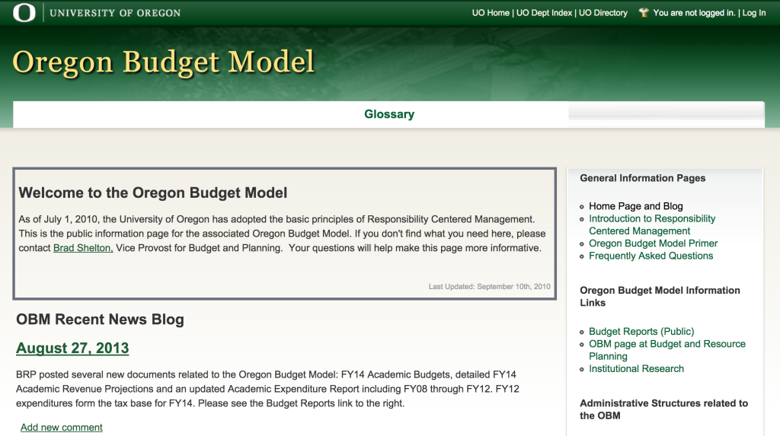Image resolution: width=780 pixels, height=436 pixels.
Task: Click the University of Oregon O logo
Action: click(x=24, y=12)
